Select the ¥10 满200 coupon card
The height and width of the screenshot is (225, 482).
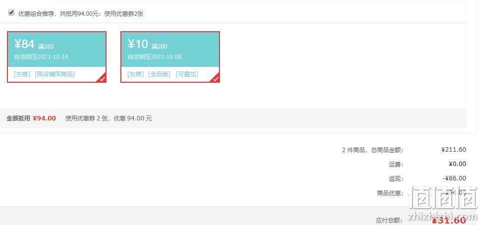pyautogui.click(x=170, y=57)
